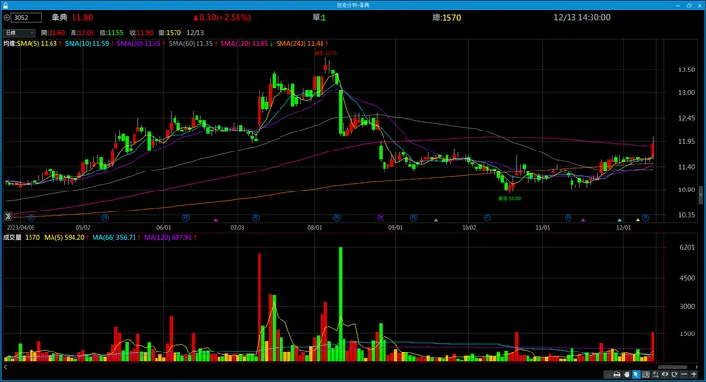Viewport: 706px width, 382px height.
Task: Click the green low label 10.80
Action: 509,199
